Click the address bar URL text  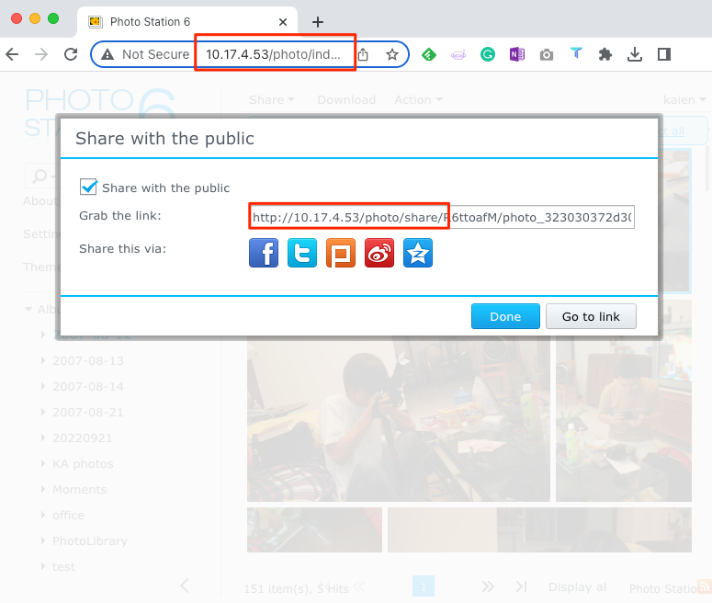pyautogui.click(x=273, y=54)
